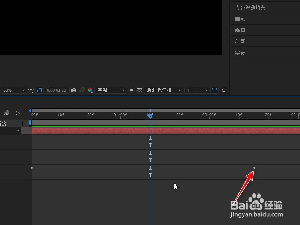This screenshot has height=225, width=300.
Task: Click the 01:00f mark on the time ruler
Action: click(x=120, y=115)
